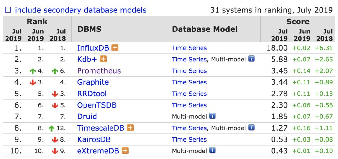Click the plus icon next to InfluxDB
338x159 pixels.
tap(115, 48)
